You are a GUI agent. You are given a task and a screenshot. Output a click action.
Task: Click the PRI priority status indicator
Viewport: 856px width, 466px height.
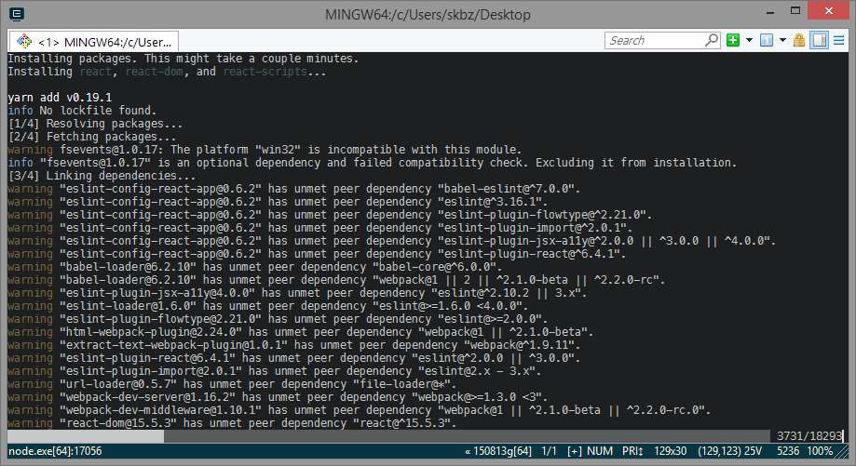[632, 451]
